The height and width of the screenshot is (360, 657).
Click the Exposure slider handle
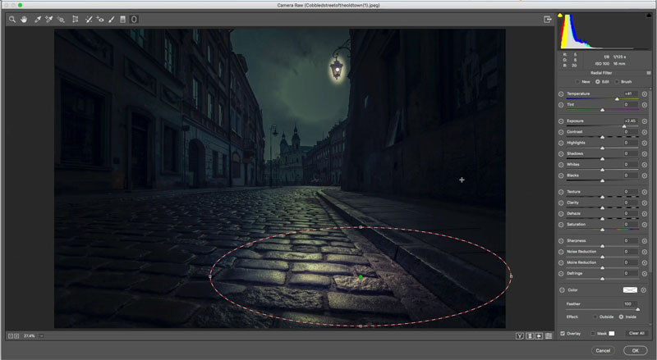[x=624, y=126]
